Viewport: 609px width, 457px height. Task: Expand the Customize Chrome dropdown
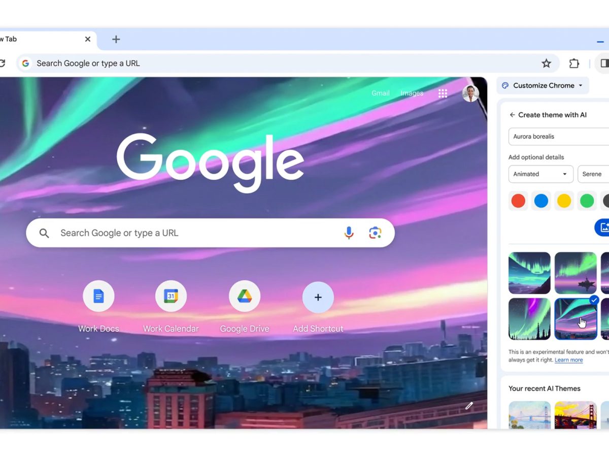tap(543, 85)
